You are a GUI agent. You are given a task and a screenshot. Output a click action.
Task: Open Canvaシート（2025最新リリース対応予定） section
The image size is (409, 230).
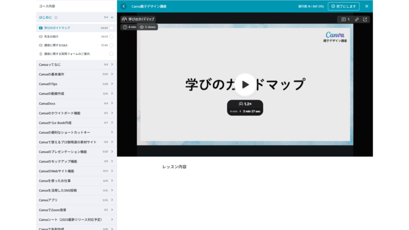click(x=76, y=219)
